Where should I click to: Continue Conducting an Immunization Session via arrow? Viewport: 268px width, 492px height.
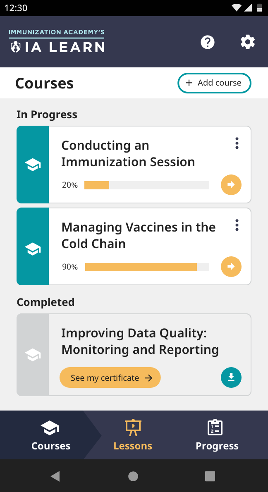pos(231,185)
